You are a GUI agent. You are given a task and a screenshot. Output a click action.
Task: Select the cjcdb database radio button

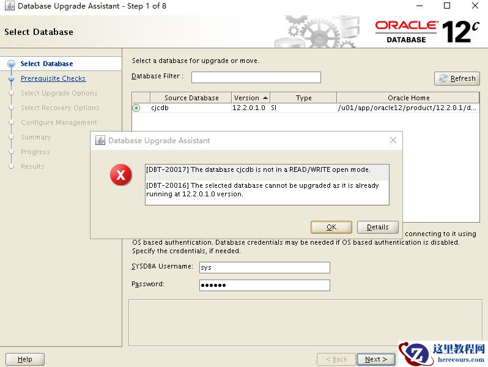point(136,108)
